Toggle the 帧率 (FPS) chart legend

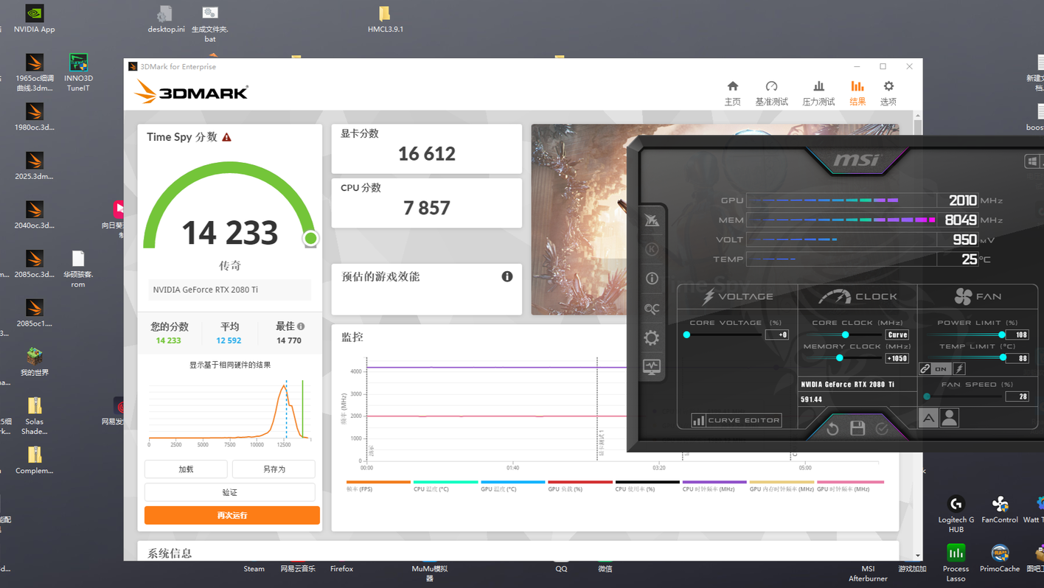[x=378, y=486]
